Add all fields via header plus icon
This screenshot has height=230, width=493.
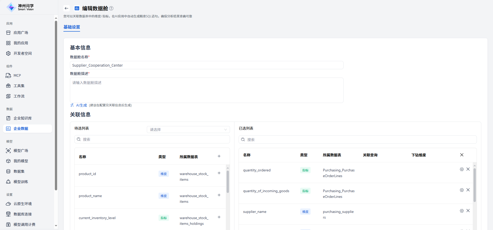219,156
